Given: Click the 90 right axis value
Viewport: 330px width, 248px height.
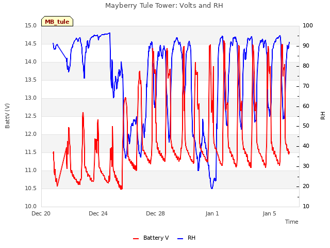Looking at the screenshot, I should [306, 46].
